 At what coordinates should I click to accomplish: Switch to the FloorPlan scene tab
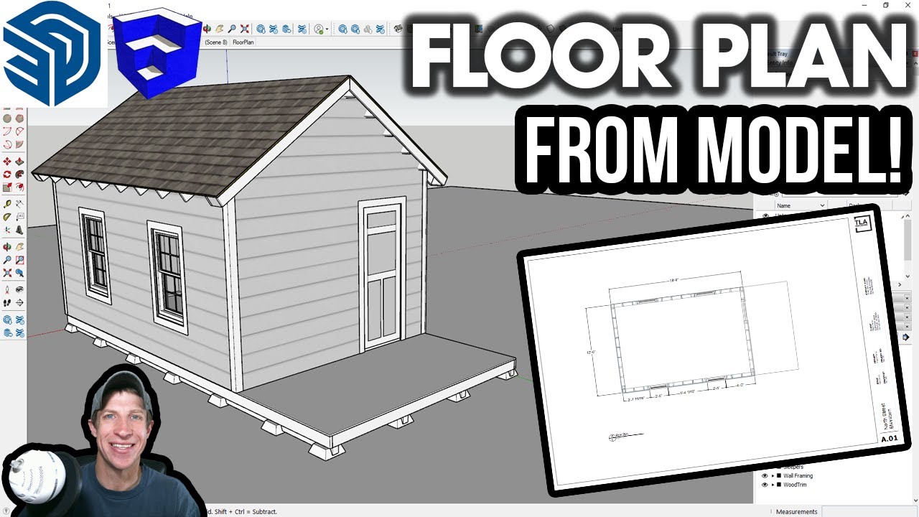[x=243, y=42]
